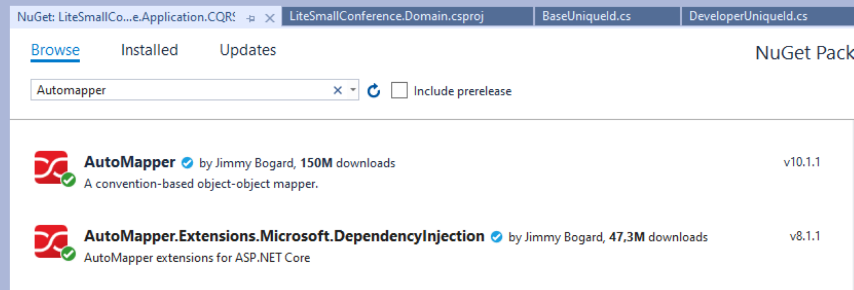
Task: Click 'AutoMapper extensions for ASP.NET Core' description
Action: [x=197, y=258]
